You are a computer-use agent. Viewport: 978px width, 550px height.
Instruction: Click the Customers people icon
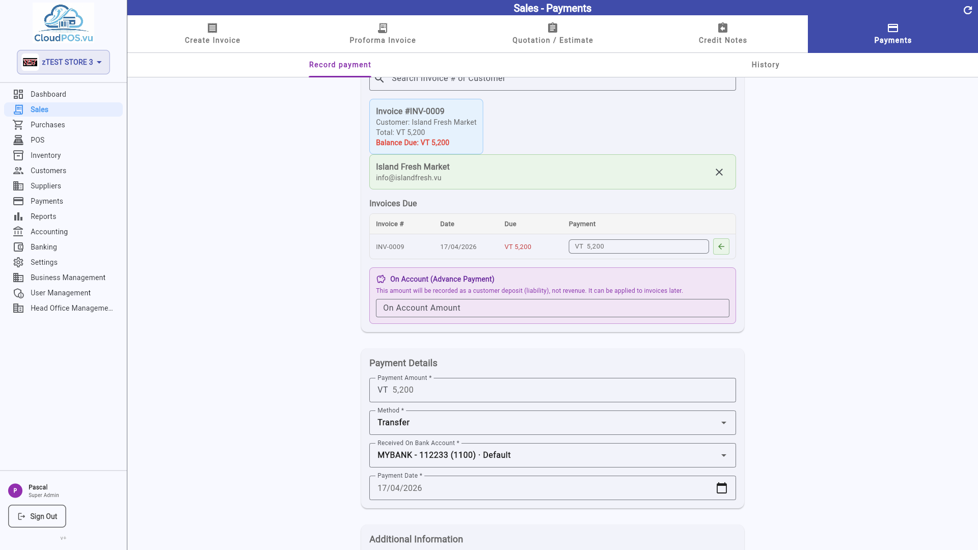(18, 171)
